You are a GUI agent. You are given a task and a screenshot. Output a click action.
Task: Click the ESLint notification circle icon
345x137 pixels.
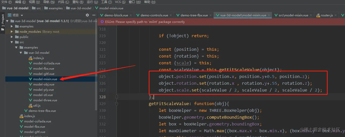coord(102,22)
